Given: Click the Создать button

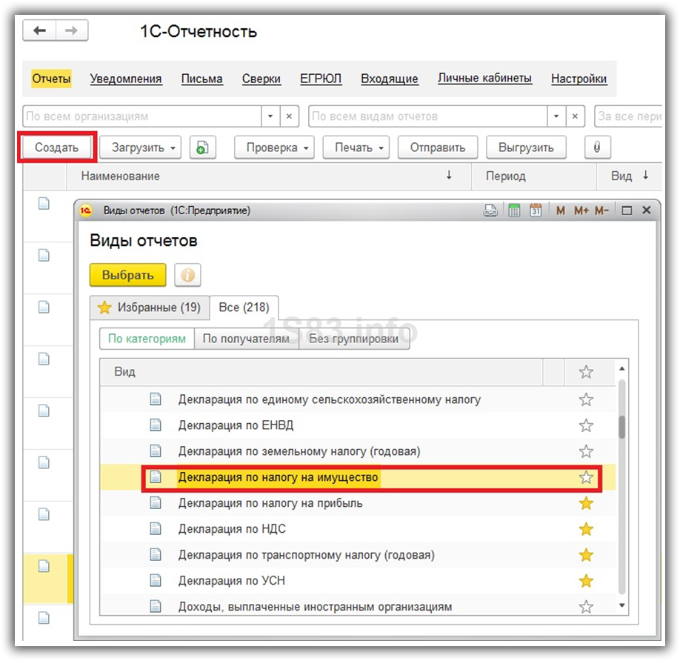Looking at the screenshot, I should [57, 147].
